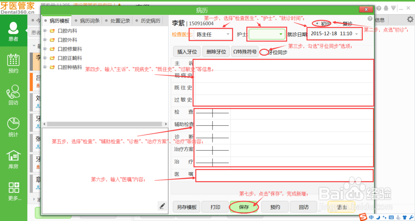Viewport: 415px width, 221px height.
Task: Switch to the 处置记录 tab
Action: pyautogui.click(x=117, y=21)
